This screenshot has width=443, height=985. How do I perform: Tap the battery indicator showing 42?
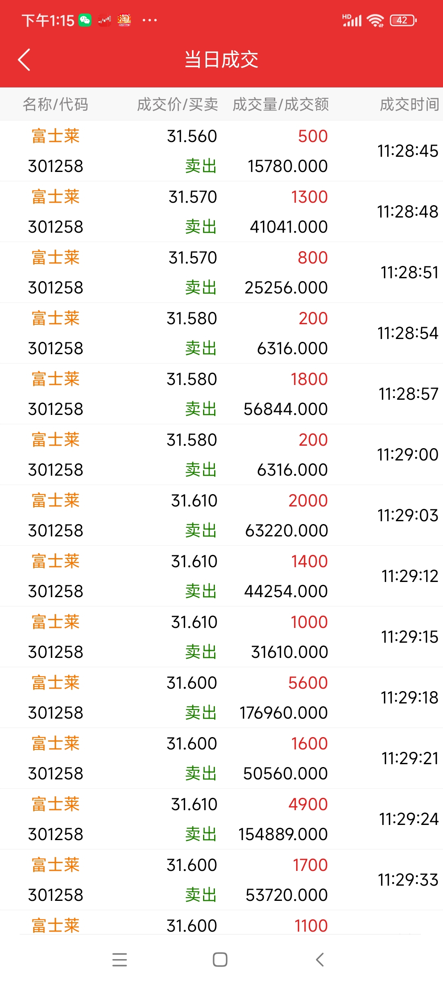(403, 20)
